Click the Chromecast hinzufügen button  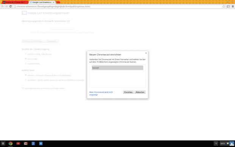pyautogui.click(x=33, y=41)
